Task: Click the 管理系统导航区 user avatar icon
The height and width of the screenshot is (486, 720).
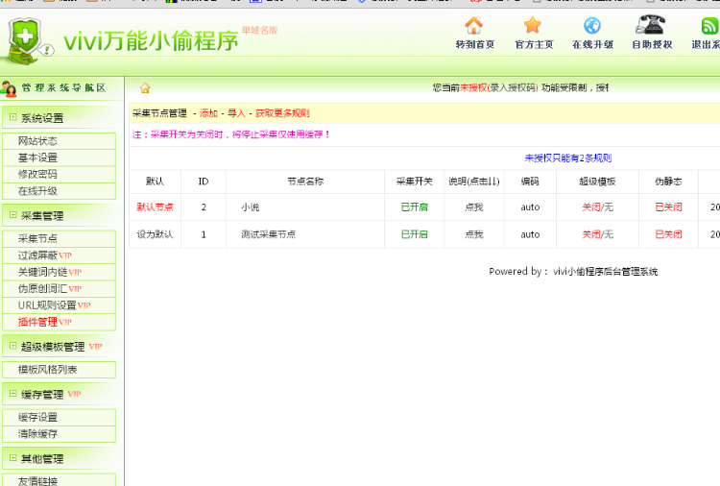Action: (x=9, y=88)
